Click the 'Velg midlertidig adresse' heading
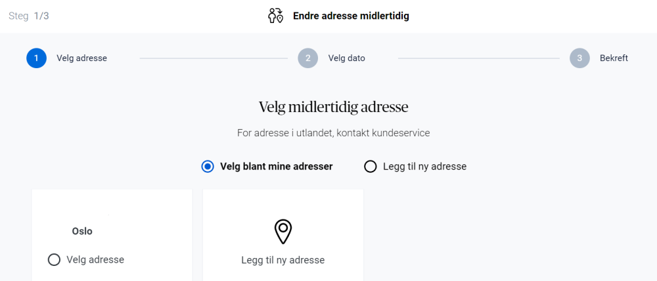657x281 pixels. click(x=333, y=107)
